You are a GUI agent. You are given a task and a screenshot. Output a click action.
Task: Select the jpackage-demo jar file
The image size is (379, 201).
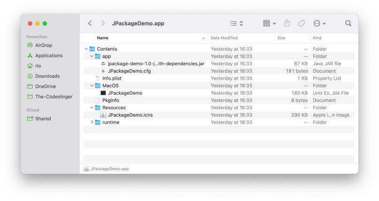pyautogui.click(x=156, y=64)
